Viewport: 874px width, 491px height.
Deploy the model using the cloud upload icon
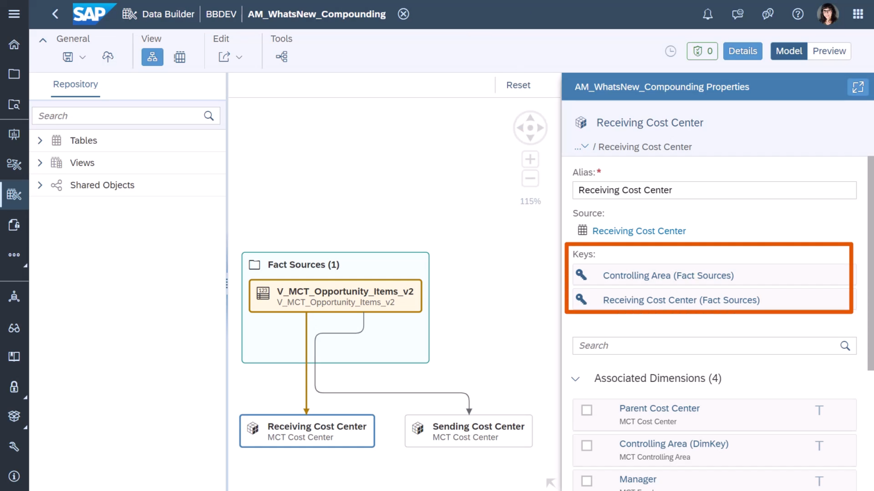click(x=108, y=56)
